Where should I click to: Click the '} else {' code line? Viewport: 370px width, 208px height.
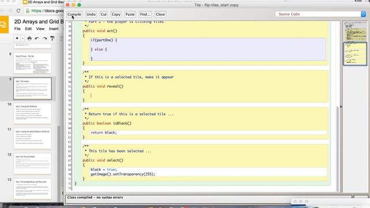click(99, 49)
